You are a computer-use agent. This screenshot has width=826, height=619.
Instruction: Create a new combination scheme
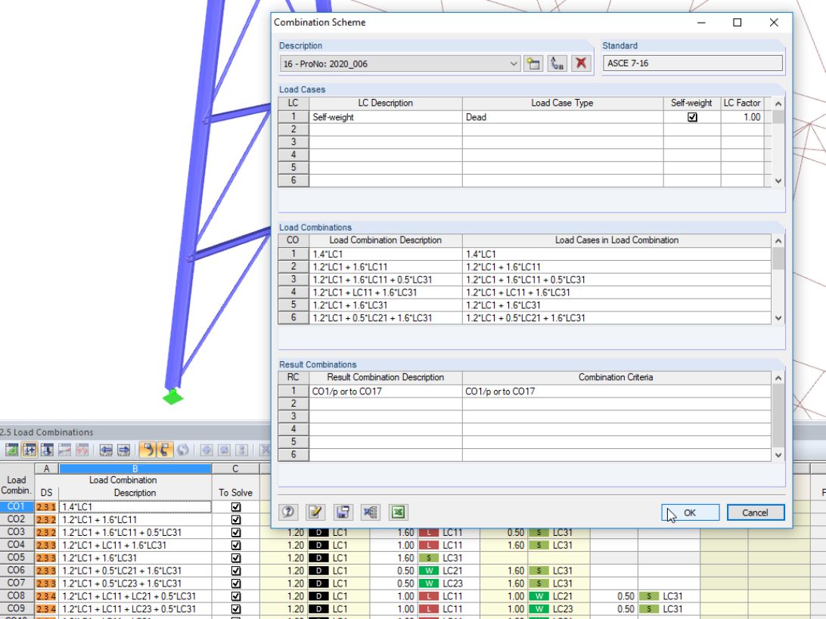[533, 63]
